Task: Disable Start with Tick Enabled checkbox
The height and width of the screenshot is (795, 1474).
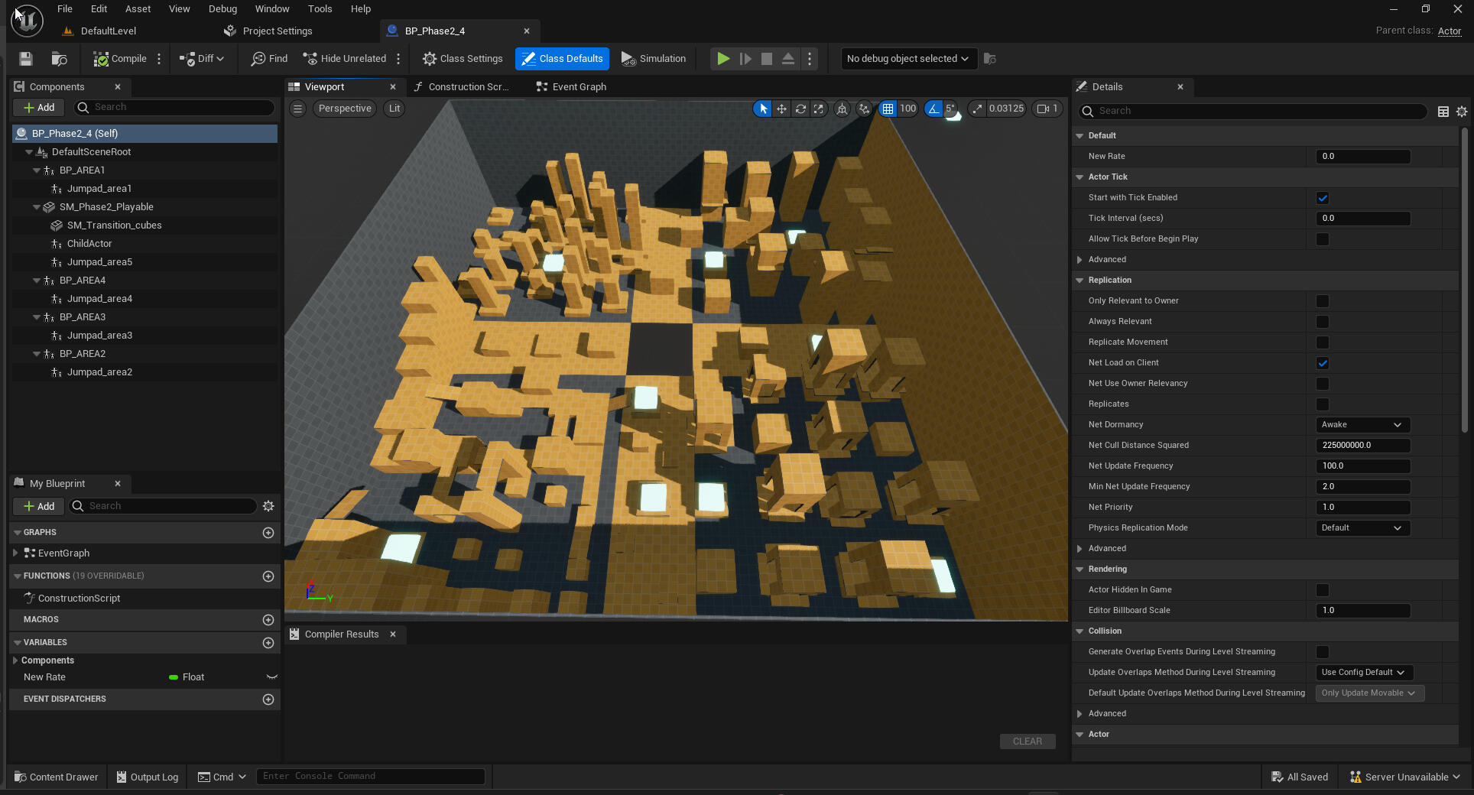Action: pyautogui.click(x=1323, y=198)
